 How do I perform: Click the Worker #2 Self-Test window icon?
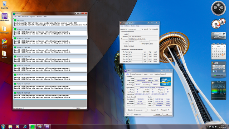15,38
